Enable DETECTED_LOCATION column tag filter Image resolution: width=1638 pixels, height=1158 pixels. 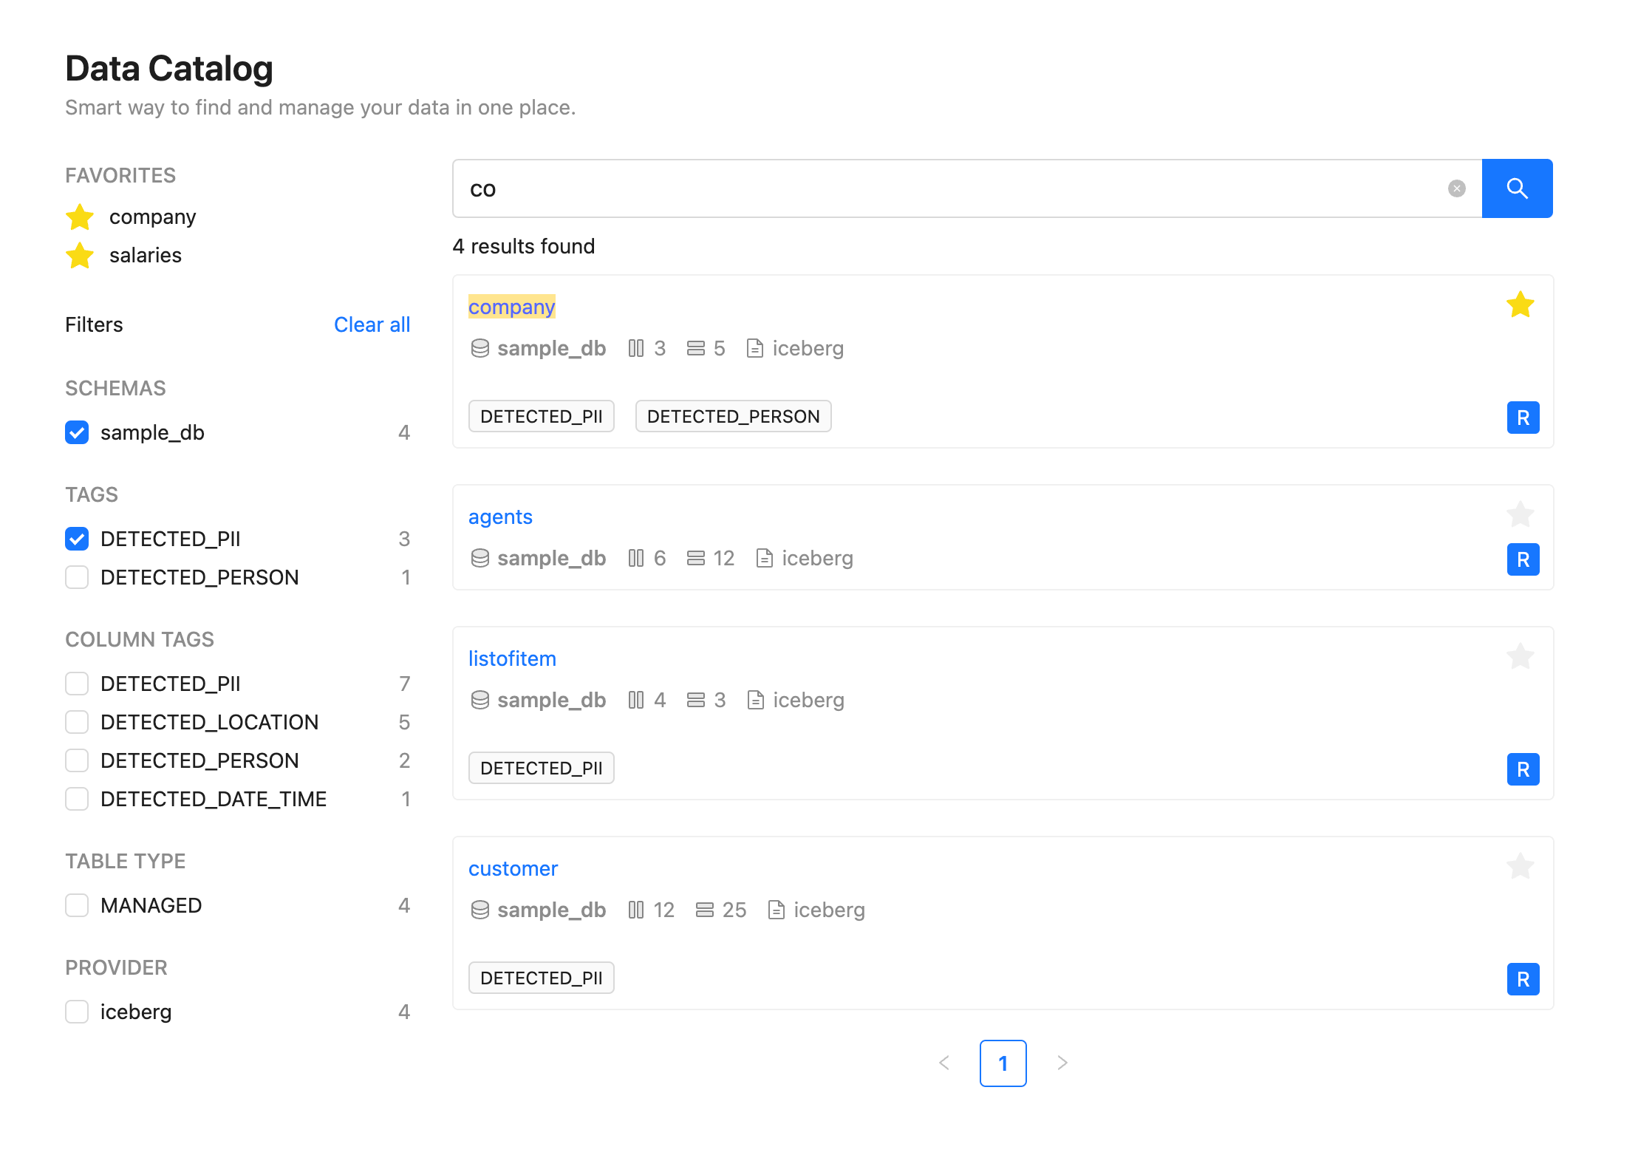coord(77,722)
